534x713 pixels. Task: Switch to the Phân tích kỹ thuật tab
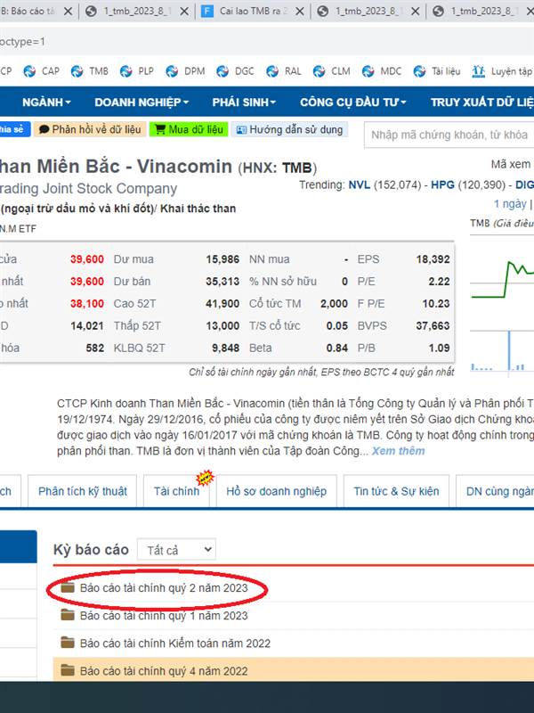coord(82,491)
